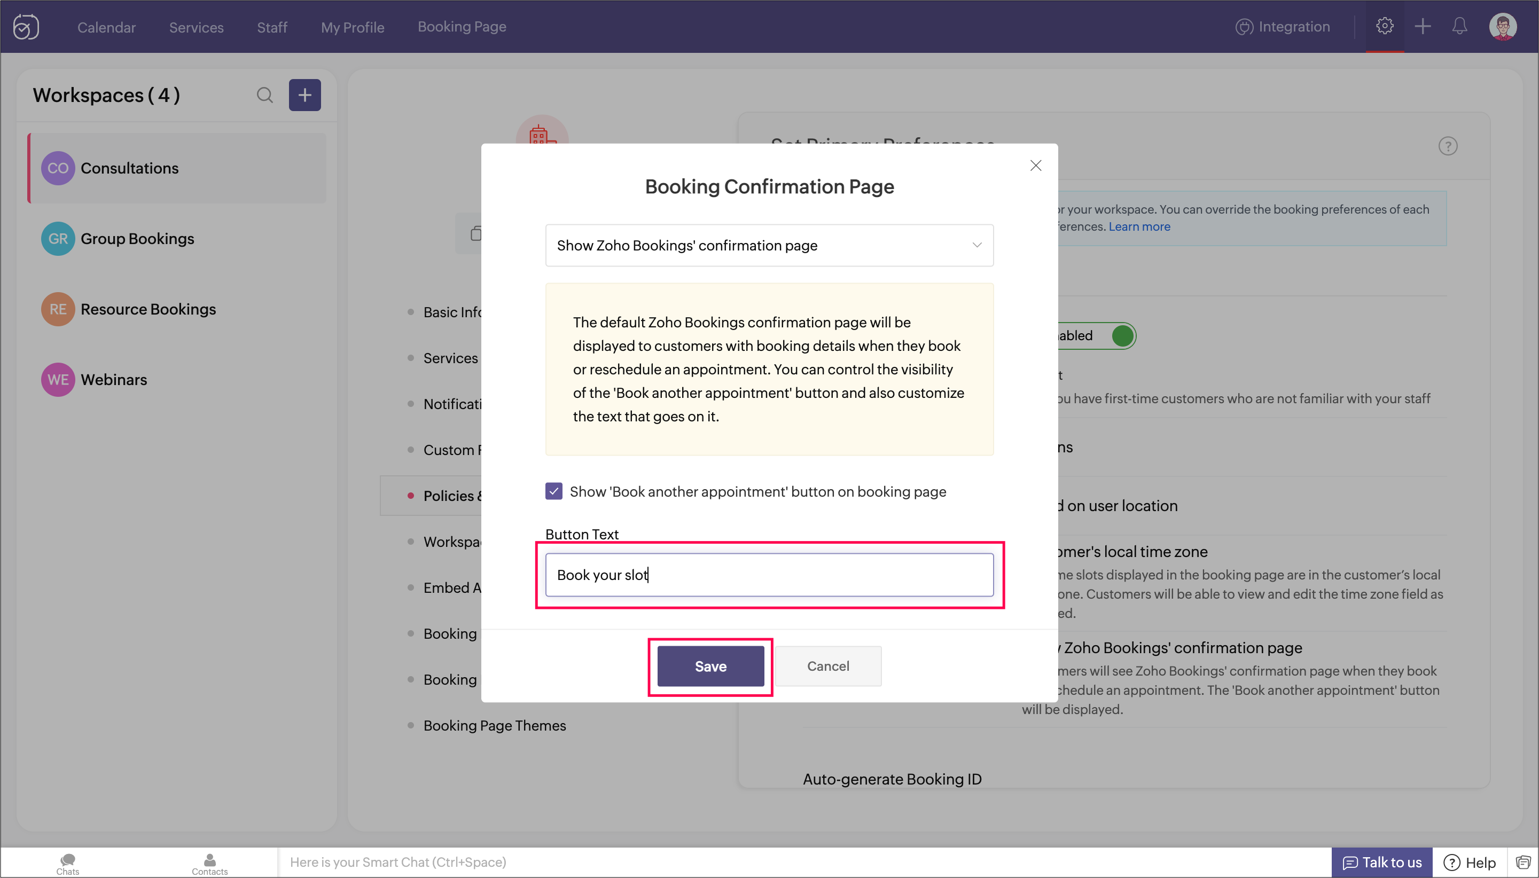
Task: Select the GR Group Bookings avatar
Action: pyautogui.click(x=58, y=239)
